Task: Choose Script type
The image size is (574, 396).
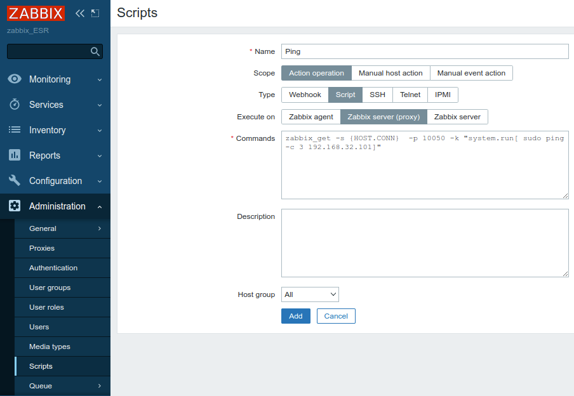Action: coord(345,95)
